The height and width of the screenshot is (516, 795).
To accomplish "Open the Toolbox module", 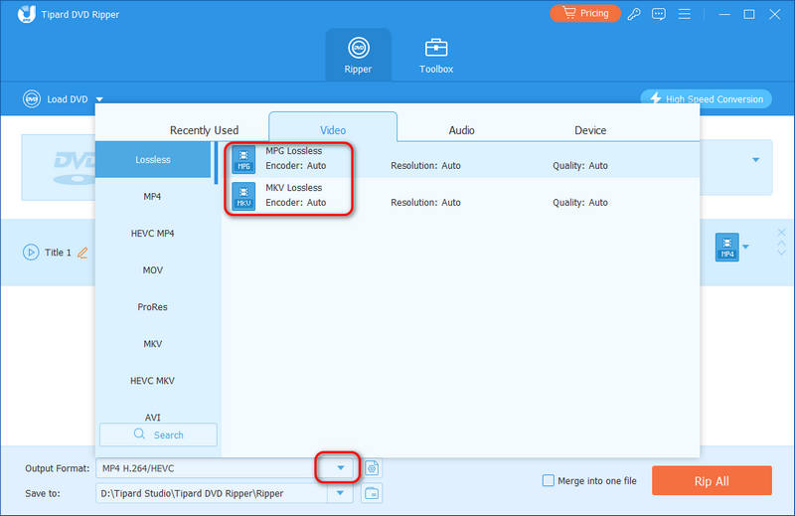I will point(436,55).
